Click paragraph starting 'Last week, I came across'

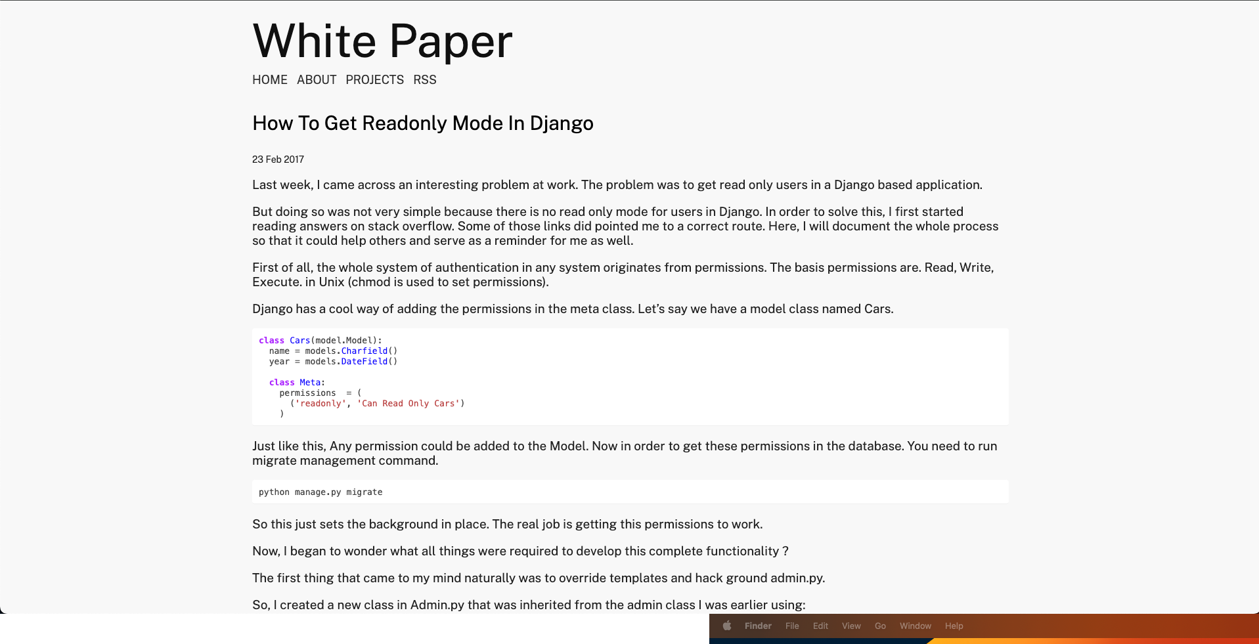[x=617, y=185]
